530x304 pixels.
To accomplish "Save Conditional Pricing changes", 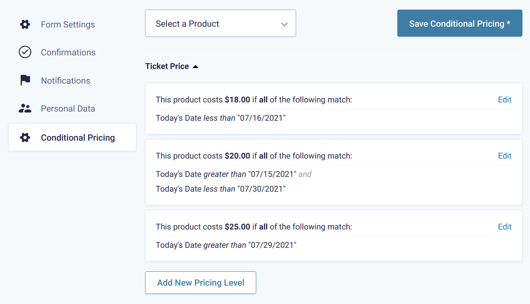I will [460, 23].
